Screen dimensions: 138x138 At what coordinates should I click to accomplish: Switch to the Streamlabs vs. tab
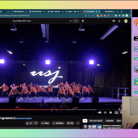pos(109,12)
